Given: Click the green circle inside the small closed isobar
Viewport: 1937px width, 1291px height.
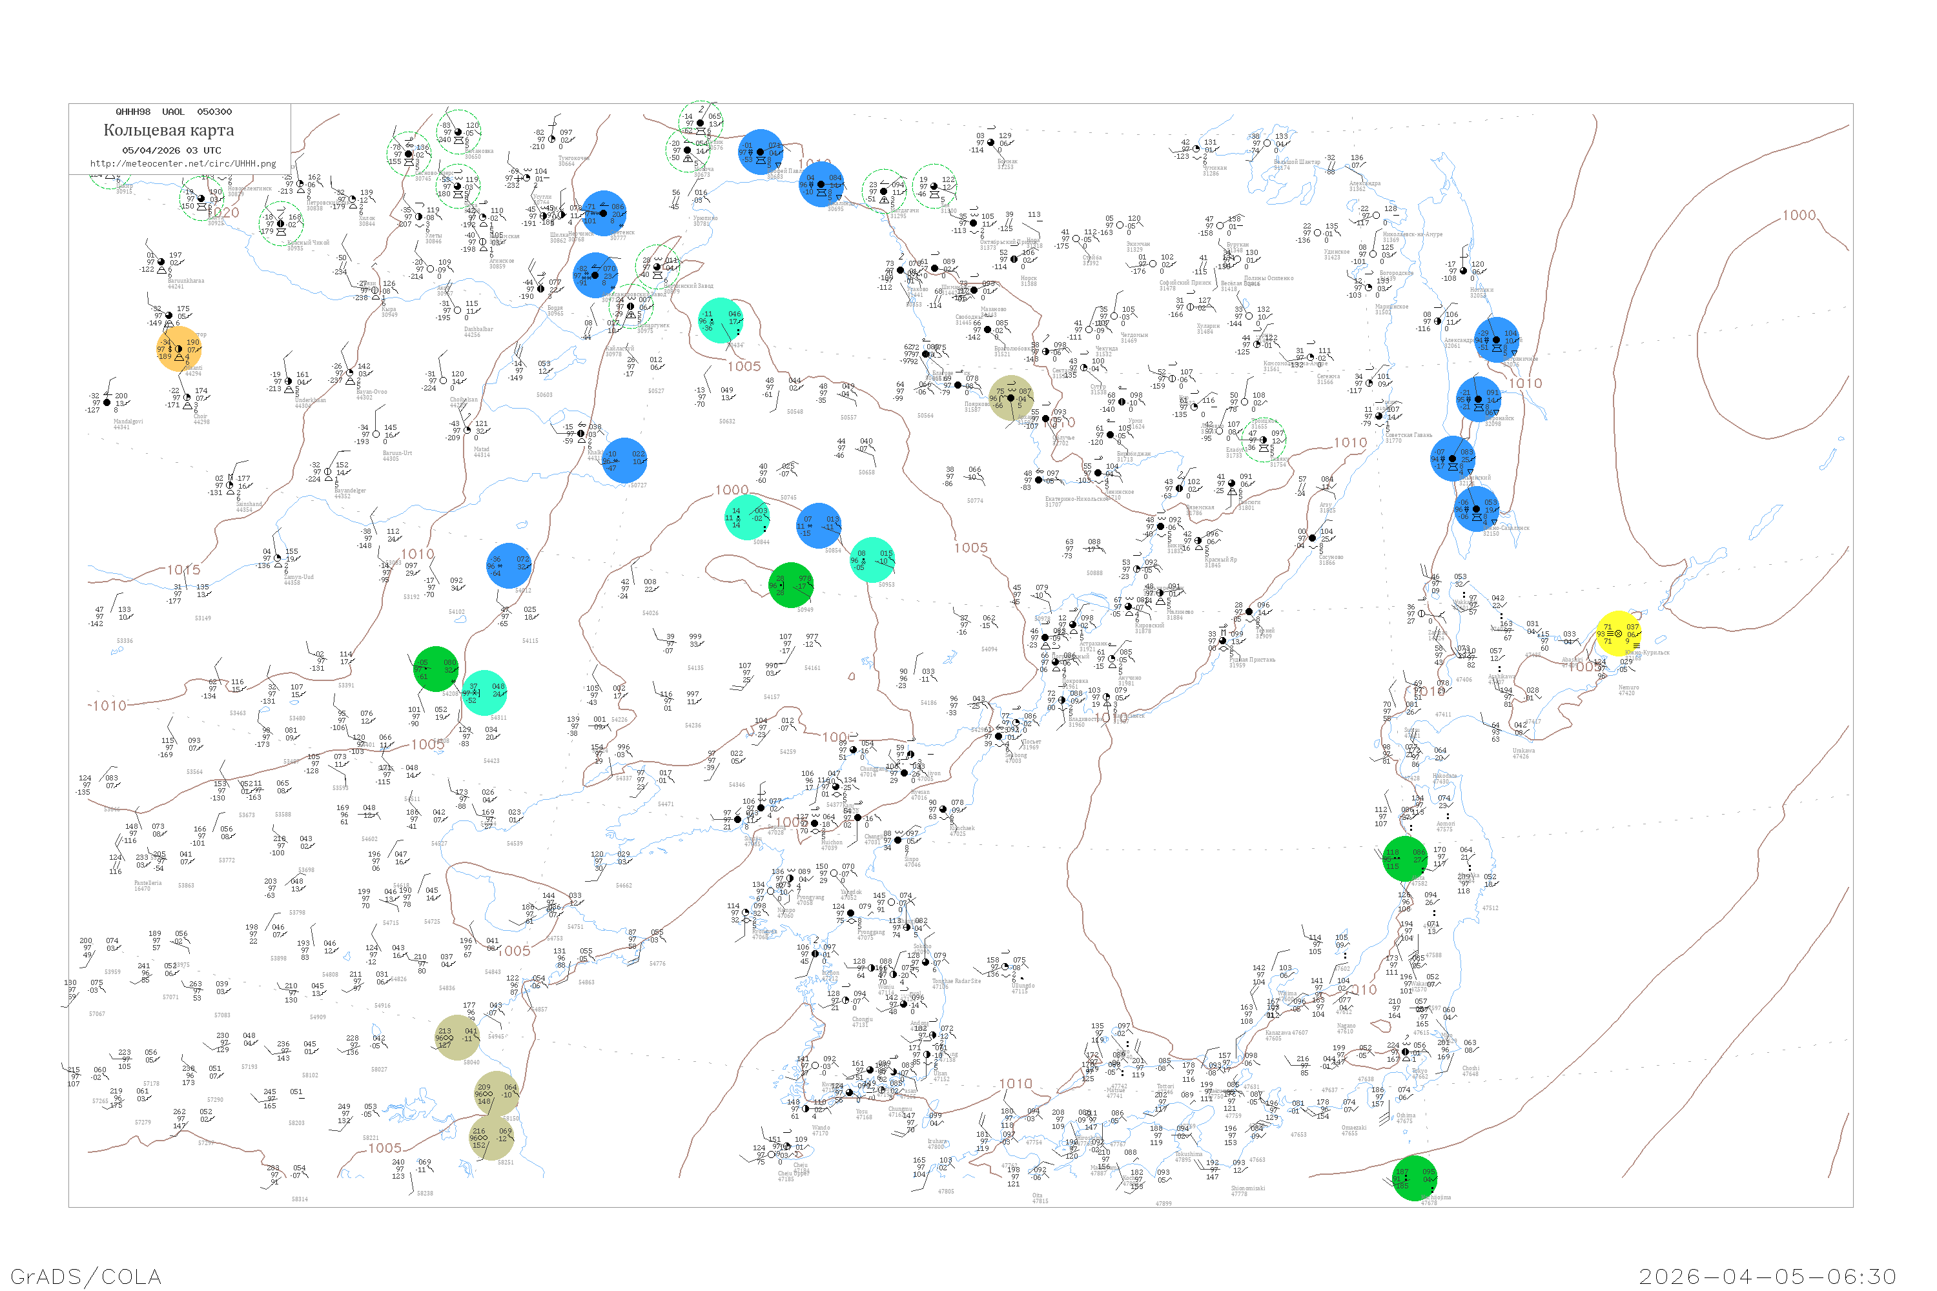Looking at the screenshot, I should point(790,585).
